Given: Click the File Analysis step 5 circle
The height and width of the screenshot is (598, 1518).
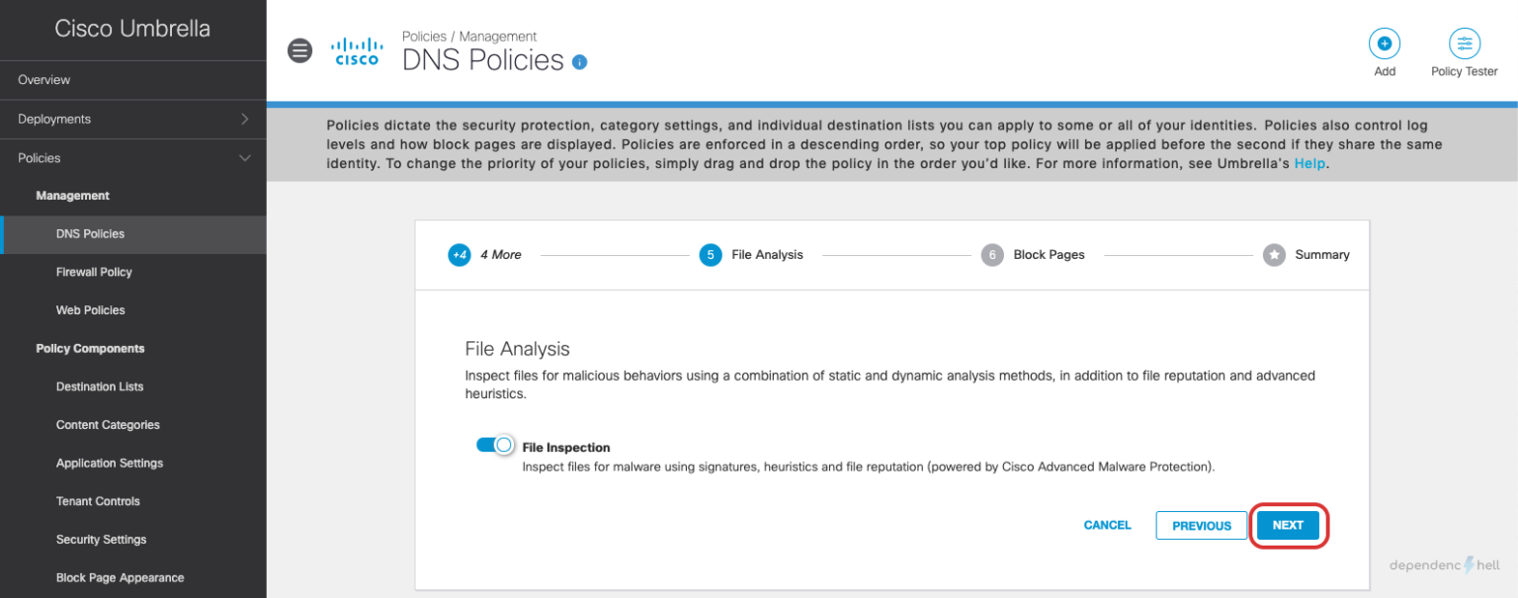Looking at the screenshot, I should 711,254.
